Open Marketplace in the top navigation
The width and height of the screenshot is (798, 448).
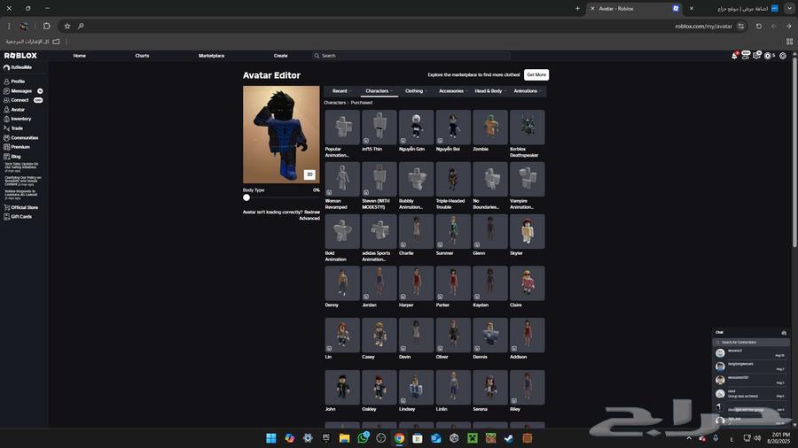(211, 56)
